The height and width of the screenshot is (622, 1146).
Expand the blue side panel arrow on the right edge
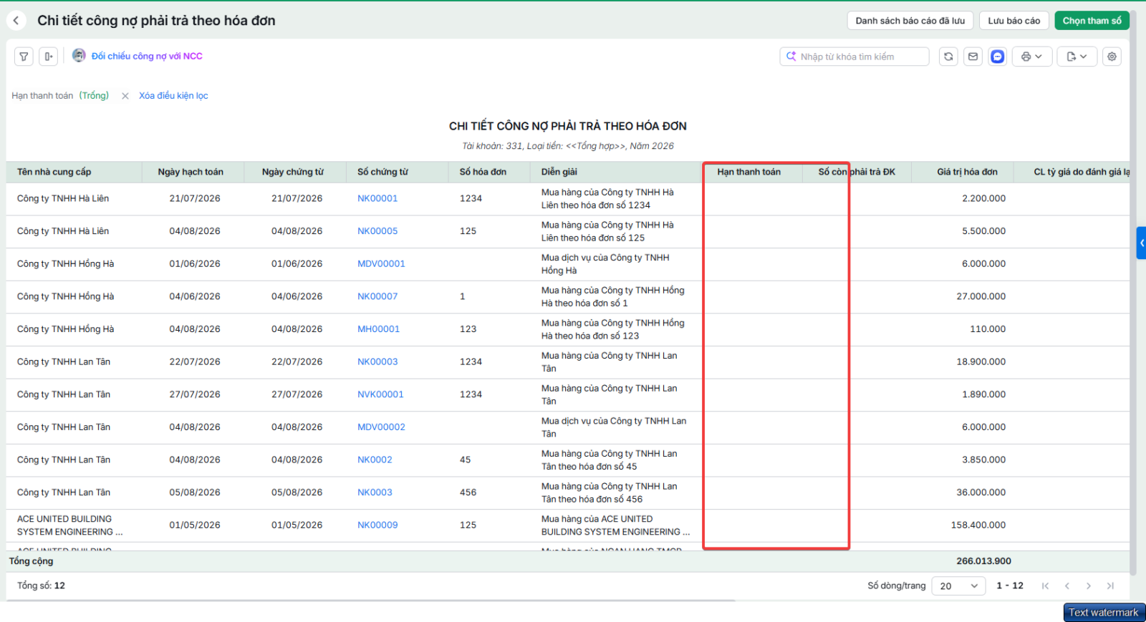pos(1142,243)
